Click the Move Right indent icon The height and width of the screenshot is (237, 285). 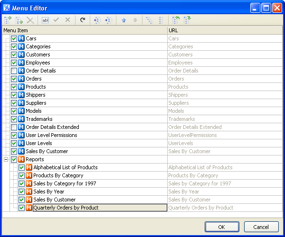pyautogui.click(x=109, y=20)
